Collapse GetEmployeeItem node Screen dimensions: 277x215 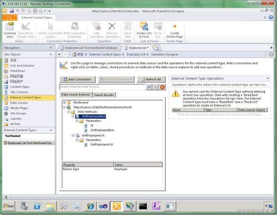[x=73, y=117]
